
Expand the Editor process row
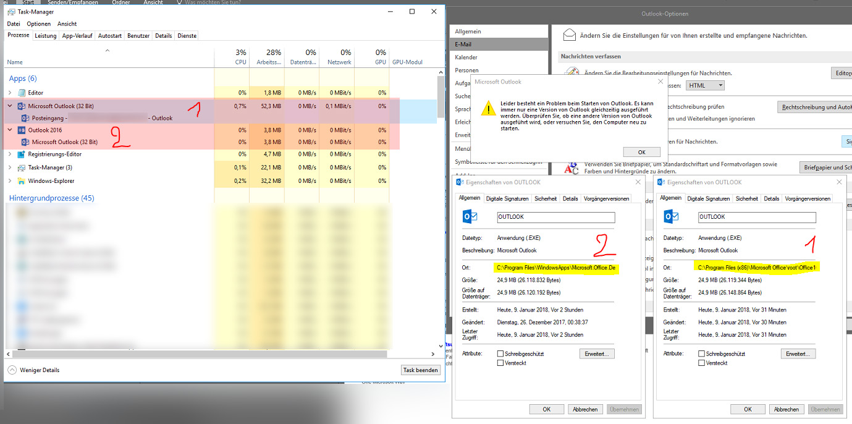tap(10, 93)
